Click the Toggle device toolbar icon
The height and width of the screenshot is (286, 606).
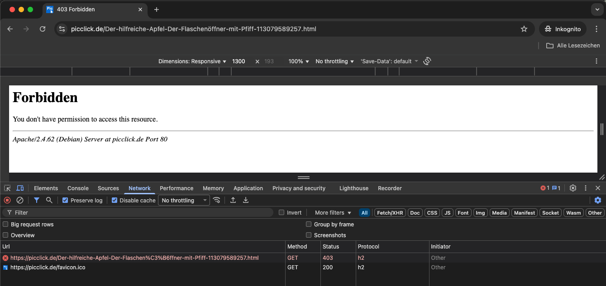19,188
